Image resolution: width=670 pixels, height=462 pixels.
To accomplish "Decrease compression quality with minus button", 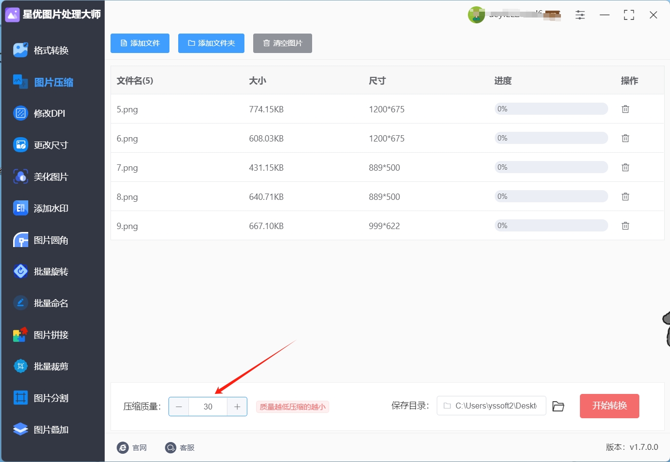I will pyautogui.click(x=179, y=407).
